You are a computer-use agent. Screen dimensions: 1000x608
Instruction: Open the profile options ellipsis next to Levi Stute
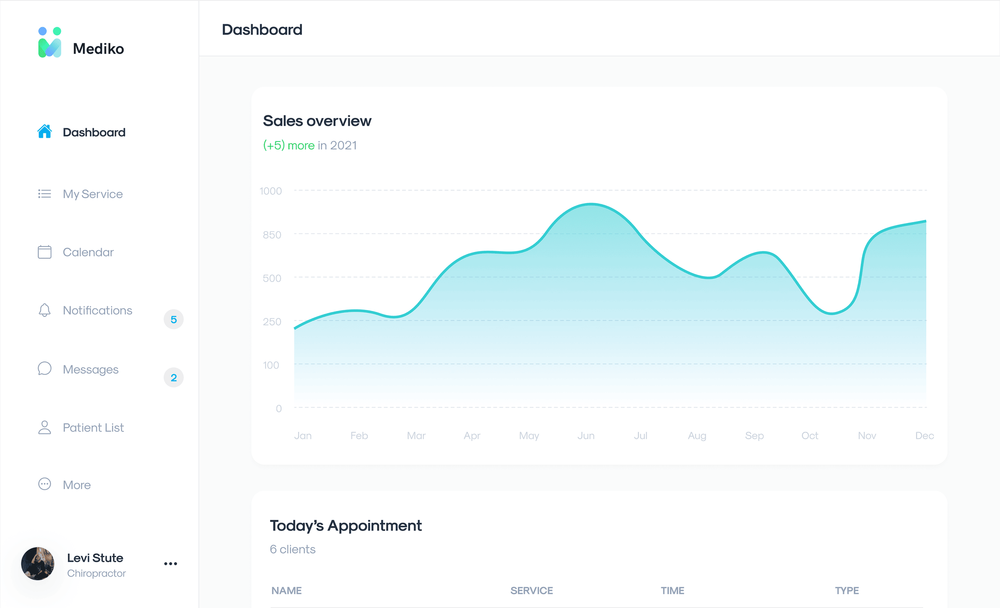click(x=170, y=563)
